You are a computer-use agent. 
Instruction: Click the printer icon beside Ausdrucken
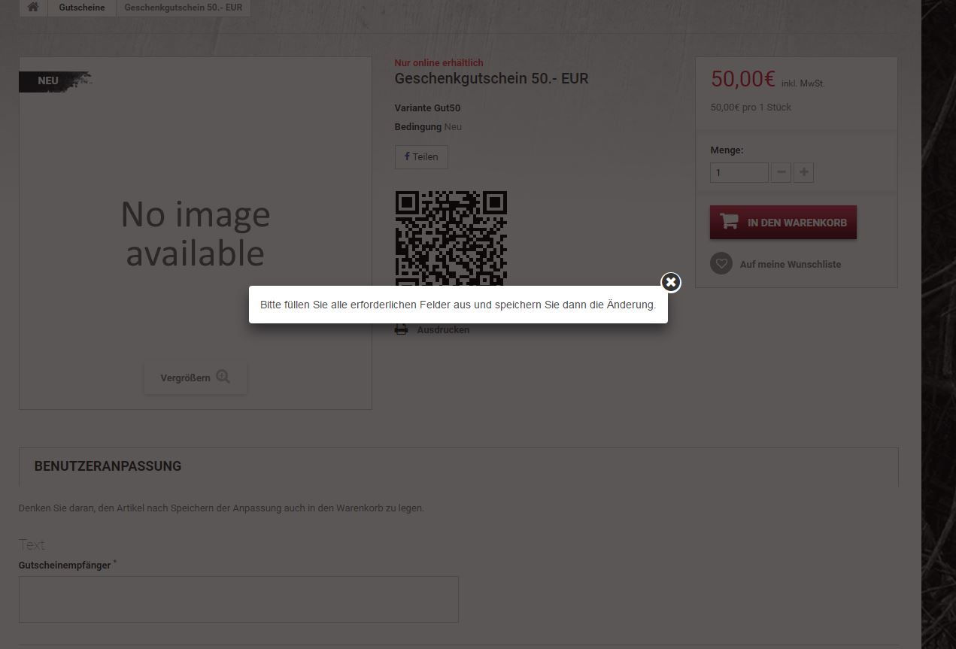point(402,329)
